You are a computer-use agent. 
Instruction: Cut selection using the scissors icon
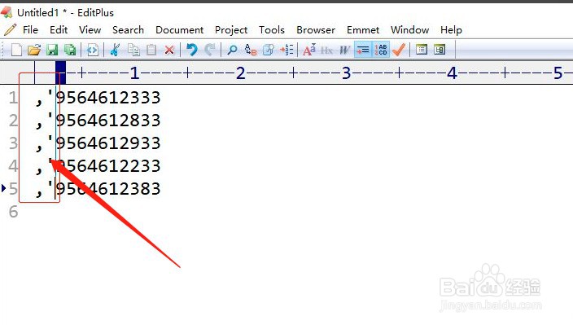115,50
